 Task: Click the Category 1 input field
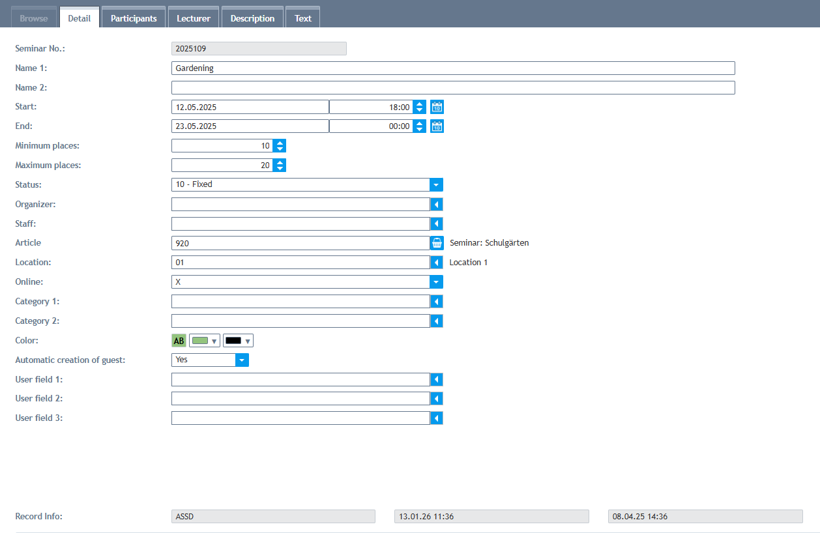(300, 302)
